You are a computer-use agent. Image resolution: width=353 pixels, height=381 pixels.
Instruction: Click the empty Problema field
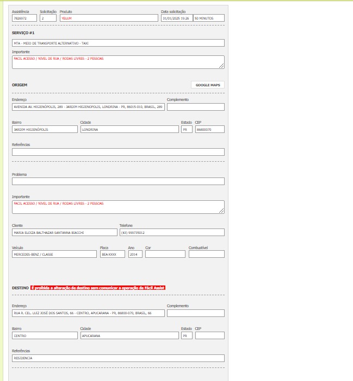(118, 181)
